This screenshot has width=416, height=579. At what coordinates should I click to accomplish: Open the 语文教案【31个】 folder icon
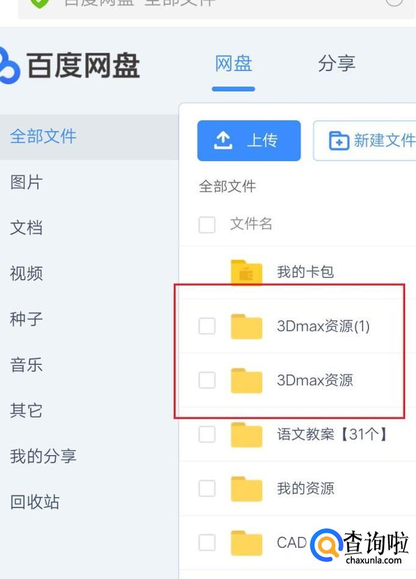[246, 434]
